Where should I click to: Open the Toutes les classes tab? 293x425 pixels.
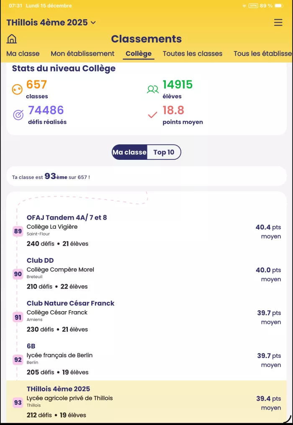pyautogui.click(x=193, y=54)
